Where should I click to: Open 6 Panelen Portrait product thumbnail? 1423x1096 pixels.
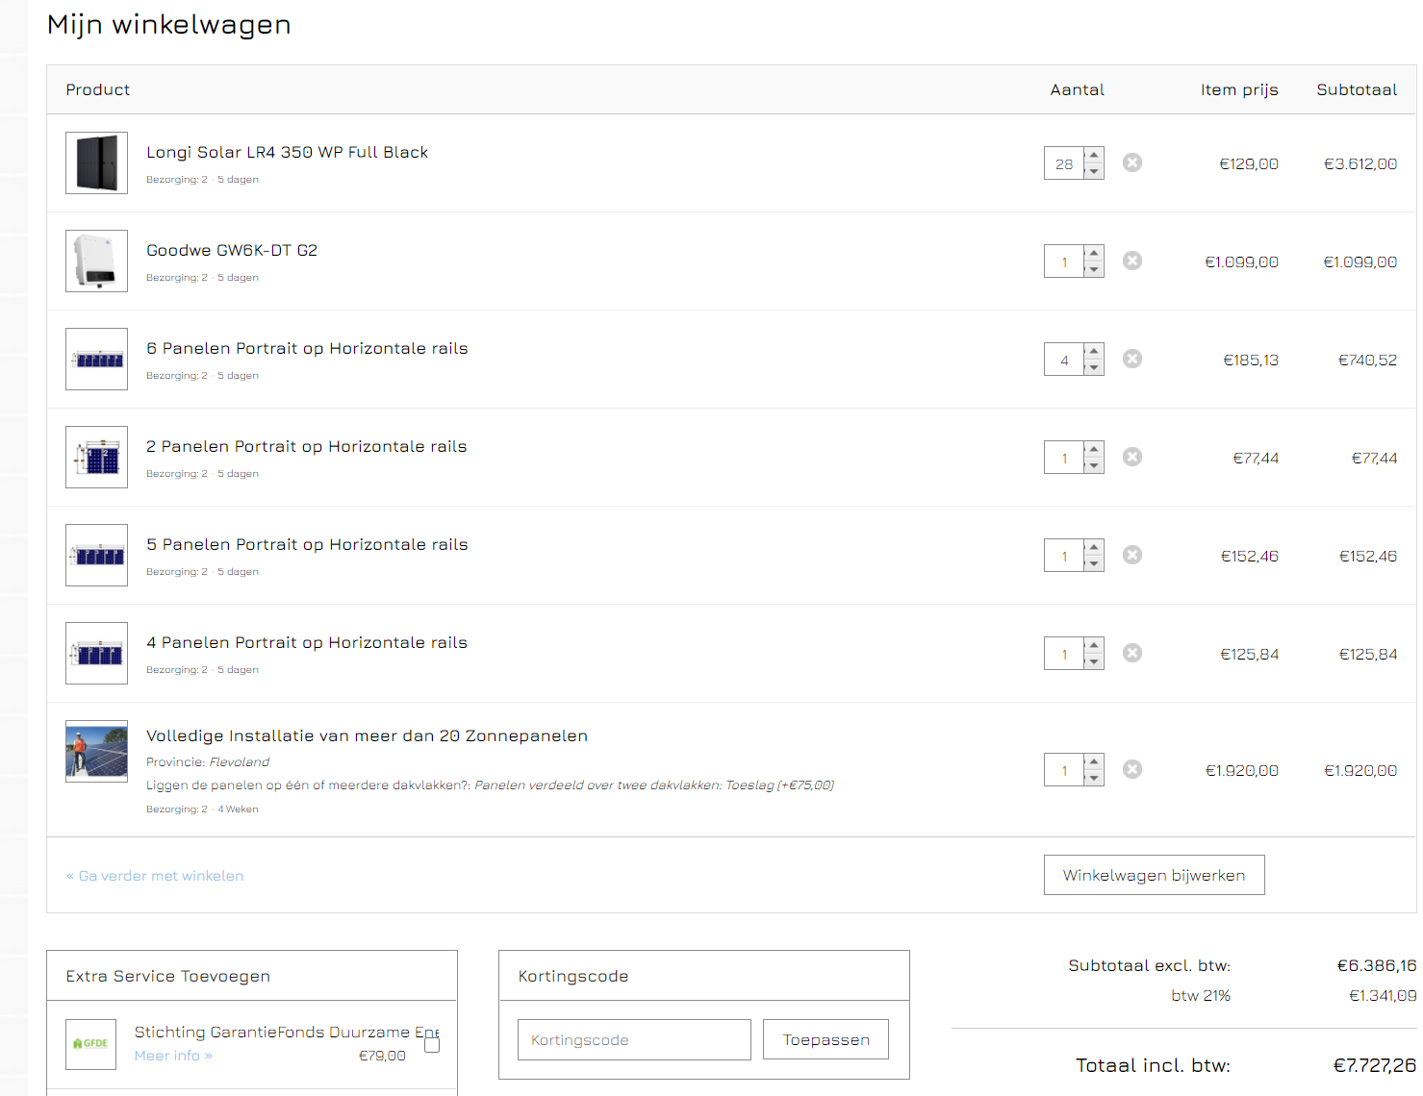96,360
